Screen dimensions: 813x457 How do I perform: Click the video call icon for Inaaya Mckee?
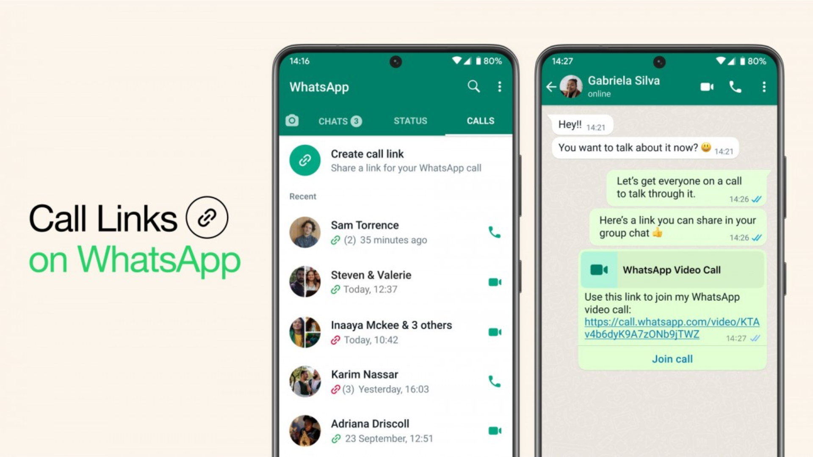point(494,331)
